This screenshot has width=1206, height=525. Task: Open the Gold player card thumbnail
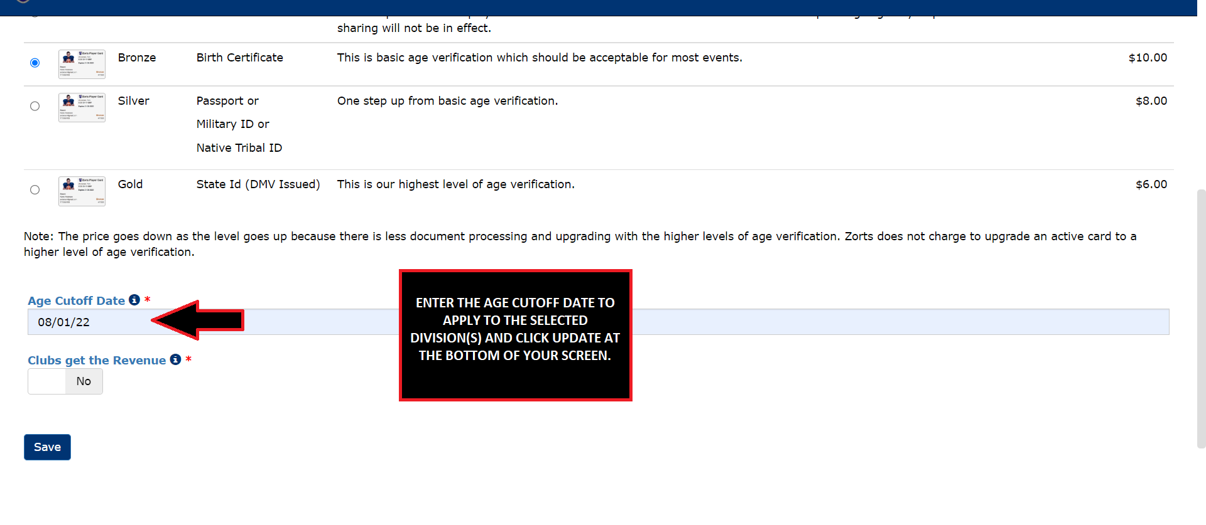pos(82,191)
